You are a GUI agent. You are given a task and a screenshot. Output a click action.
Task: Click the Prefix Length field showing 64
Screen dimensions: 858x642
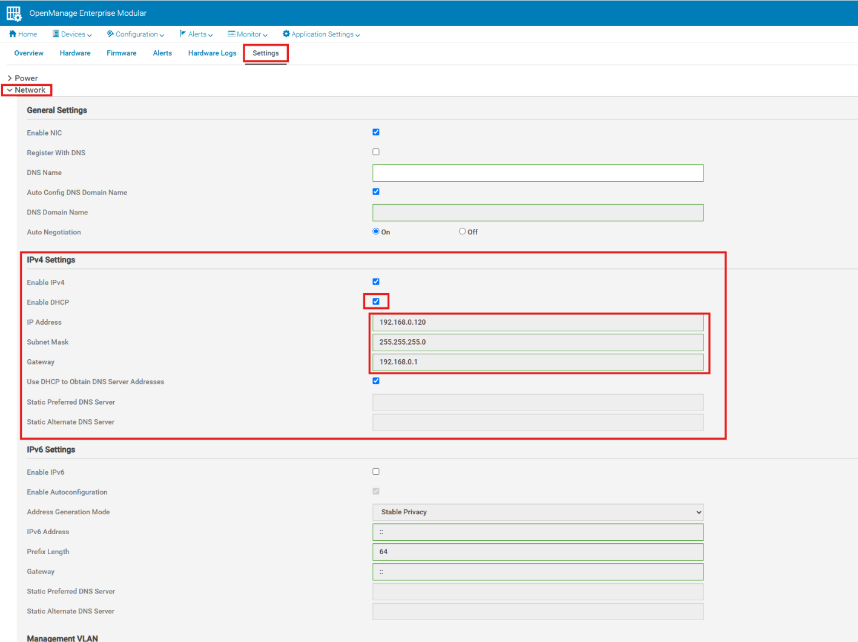(538, 552)
